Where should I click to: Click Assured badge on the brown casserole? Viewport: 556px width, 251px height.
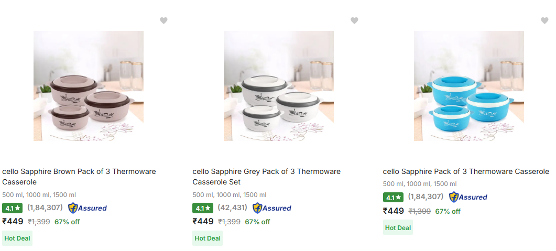[x=88, y=208]
